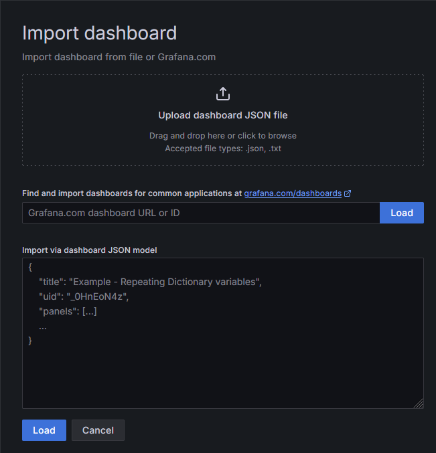Viewport: 436px width, 453px height.
Task: Click 'Drag and drop here or click to browse'
Action: tap(223, 136)
